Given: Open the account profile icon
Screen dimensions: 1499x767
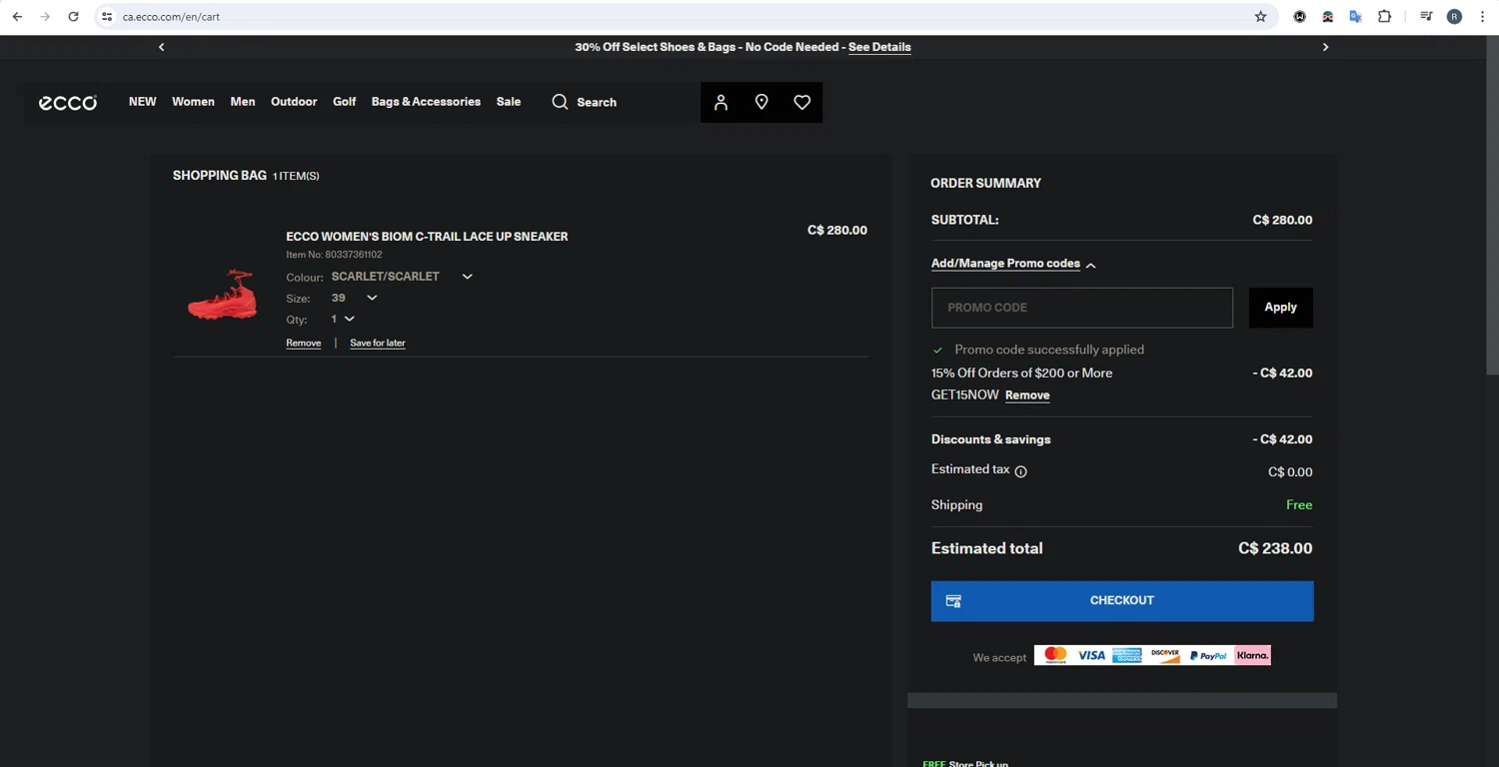Looking at the screenshot, I should tap(721, 102).
